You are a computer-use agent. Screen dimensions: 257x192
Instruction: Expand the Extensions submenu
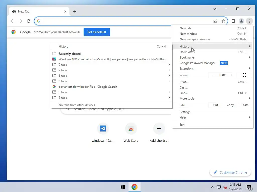click(x=212, y=68)
